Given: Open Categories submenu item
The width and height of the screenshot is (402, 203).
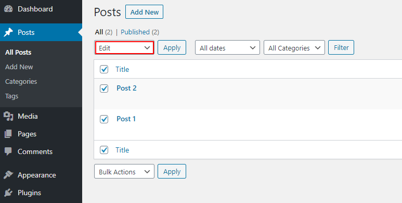Looking at the screenshot, I should [21, 82].
